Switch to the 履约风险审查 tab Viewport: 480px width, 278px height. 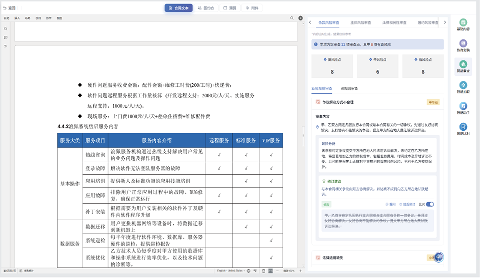(x=428, y=22)
